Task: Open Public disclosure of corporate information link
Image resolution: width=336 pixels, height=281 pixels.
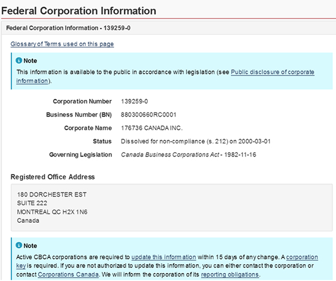Action: click(x=272, y=72)
